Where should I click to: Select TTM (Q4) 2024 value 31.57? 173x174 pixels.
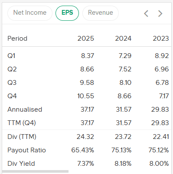[124, 123]
